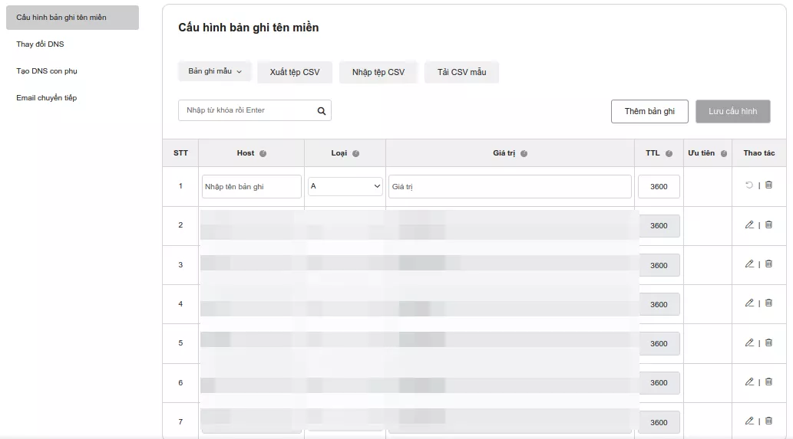Open Email chuyển tiếp section
793x439 pixels.
(x=47, y=98)
